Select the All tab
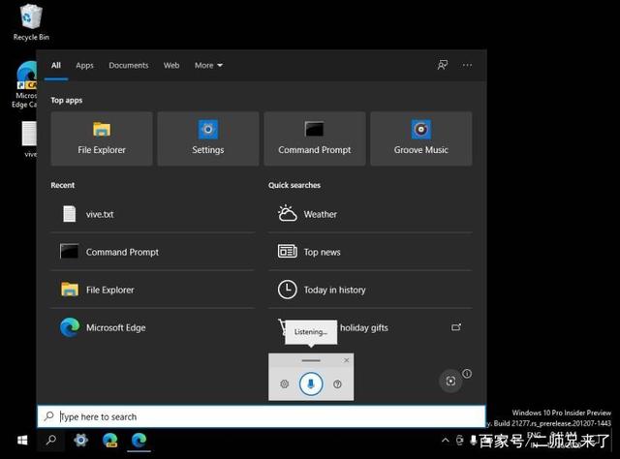Screen dimensions: 620x459 (x=56, y=65)
